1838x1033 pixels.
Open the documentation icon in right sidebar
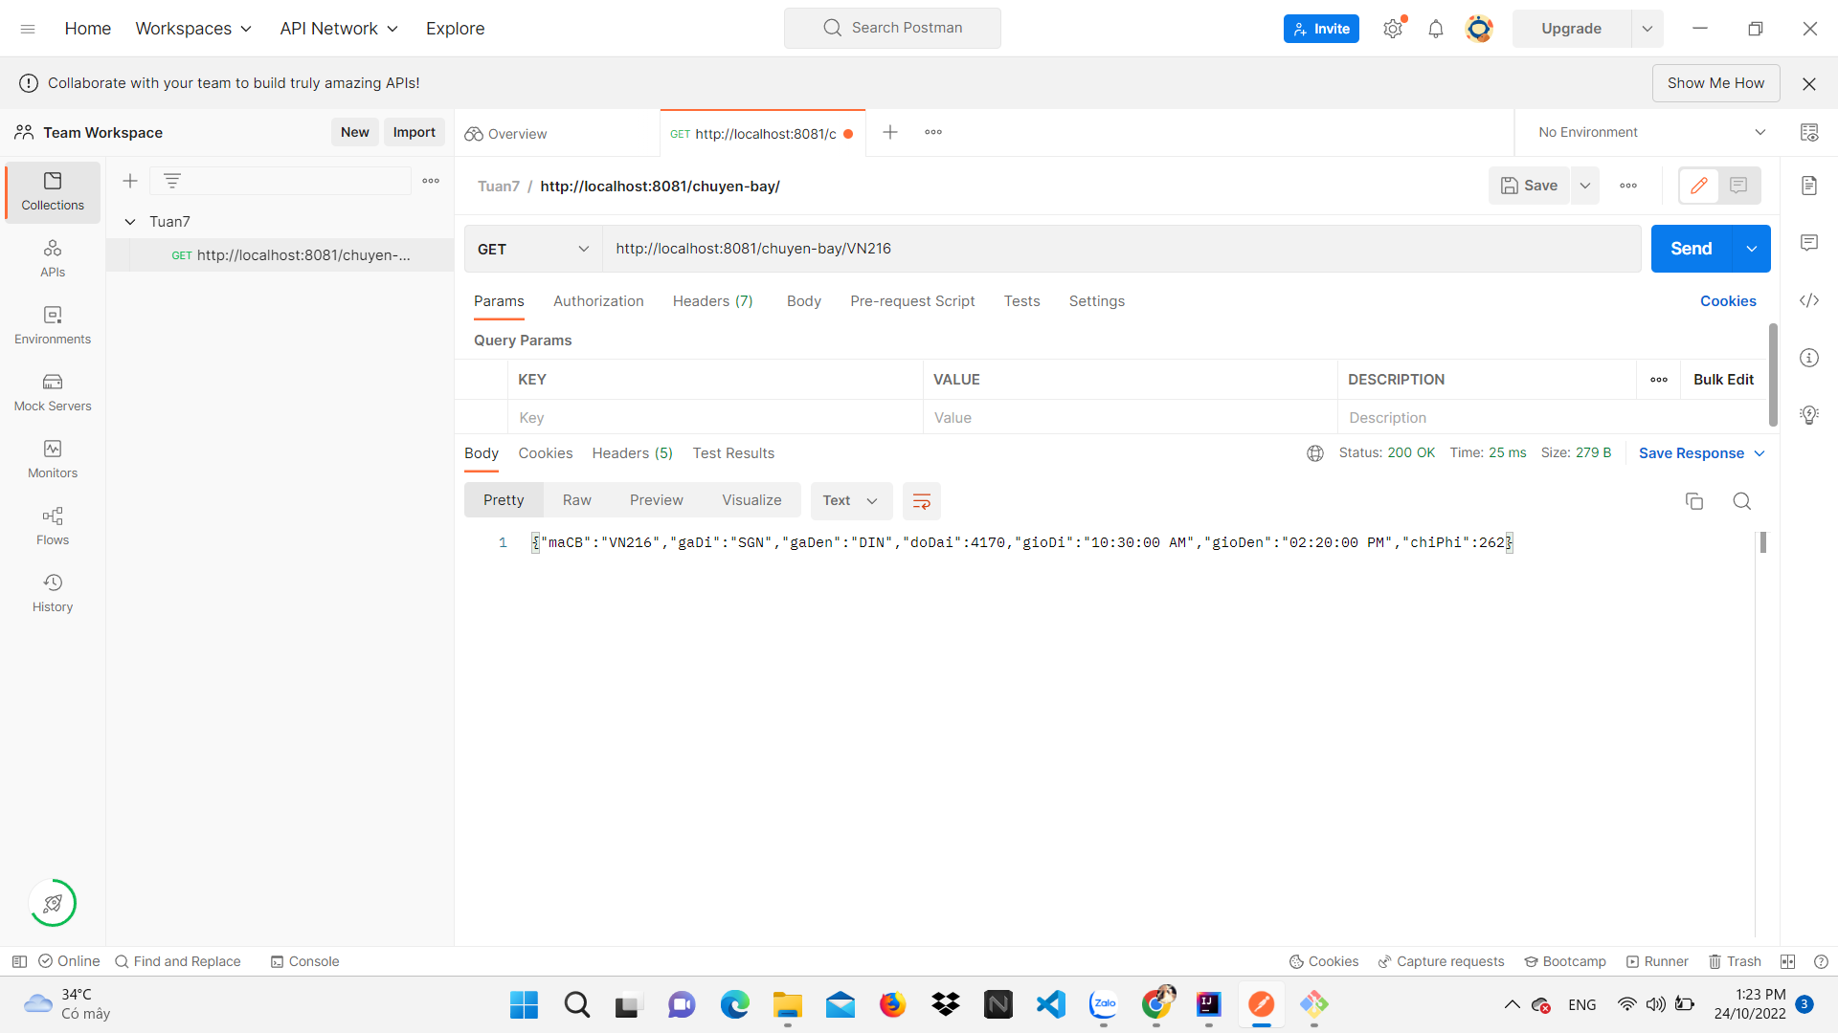tap(1808, 186)
